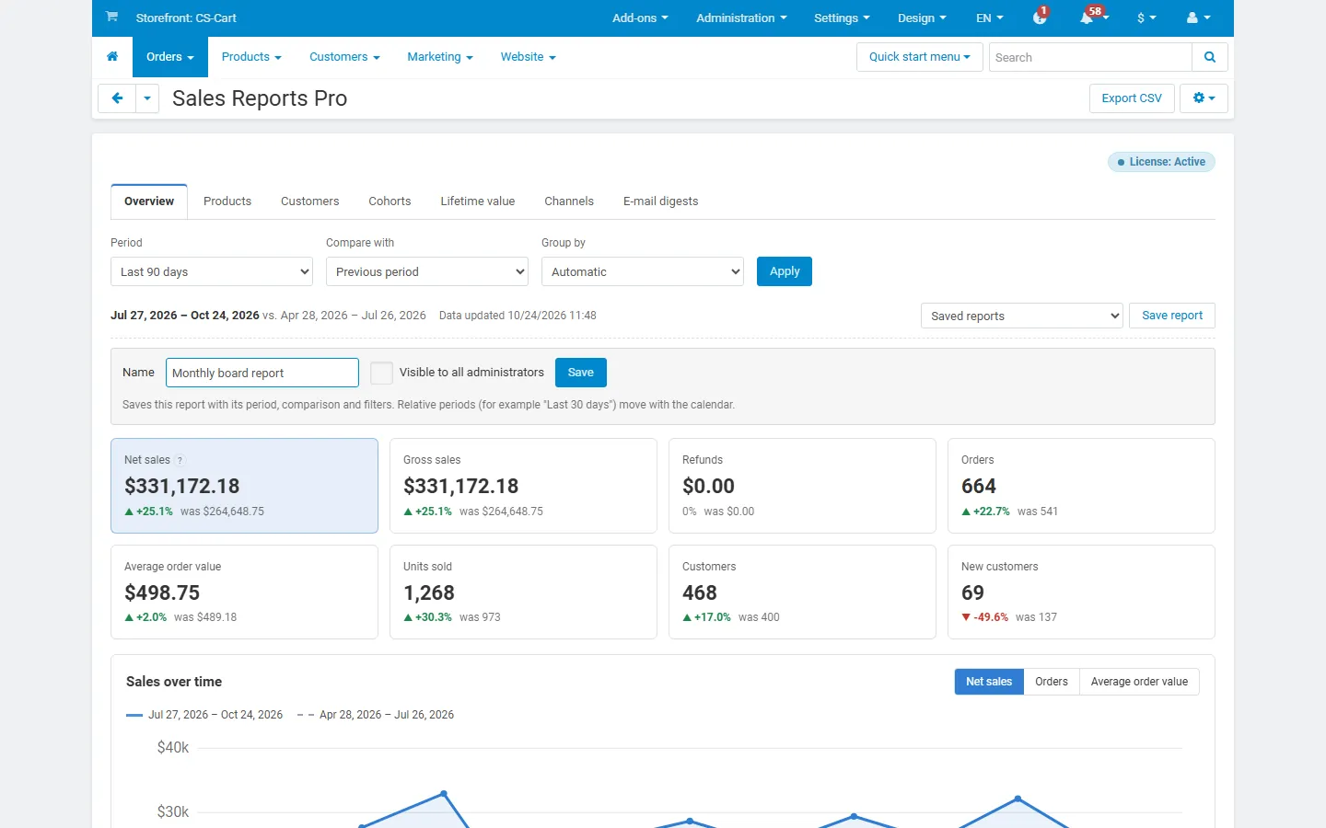
Task: Open the Marketing menu
Action: pos(440,57)
